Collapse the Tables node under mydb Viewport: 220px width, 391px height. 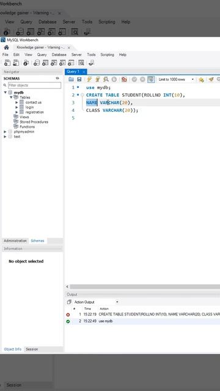pyautogui.click(x=11, y=97)
